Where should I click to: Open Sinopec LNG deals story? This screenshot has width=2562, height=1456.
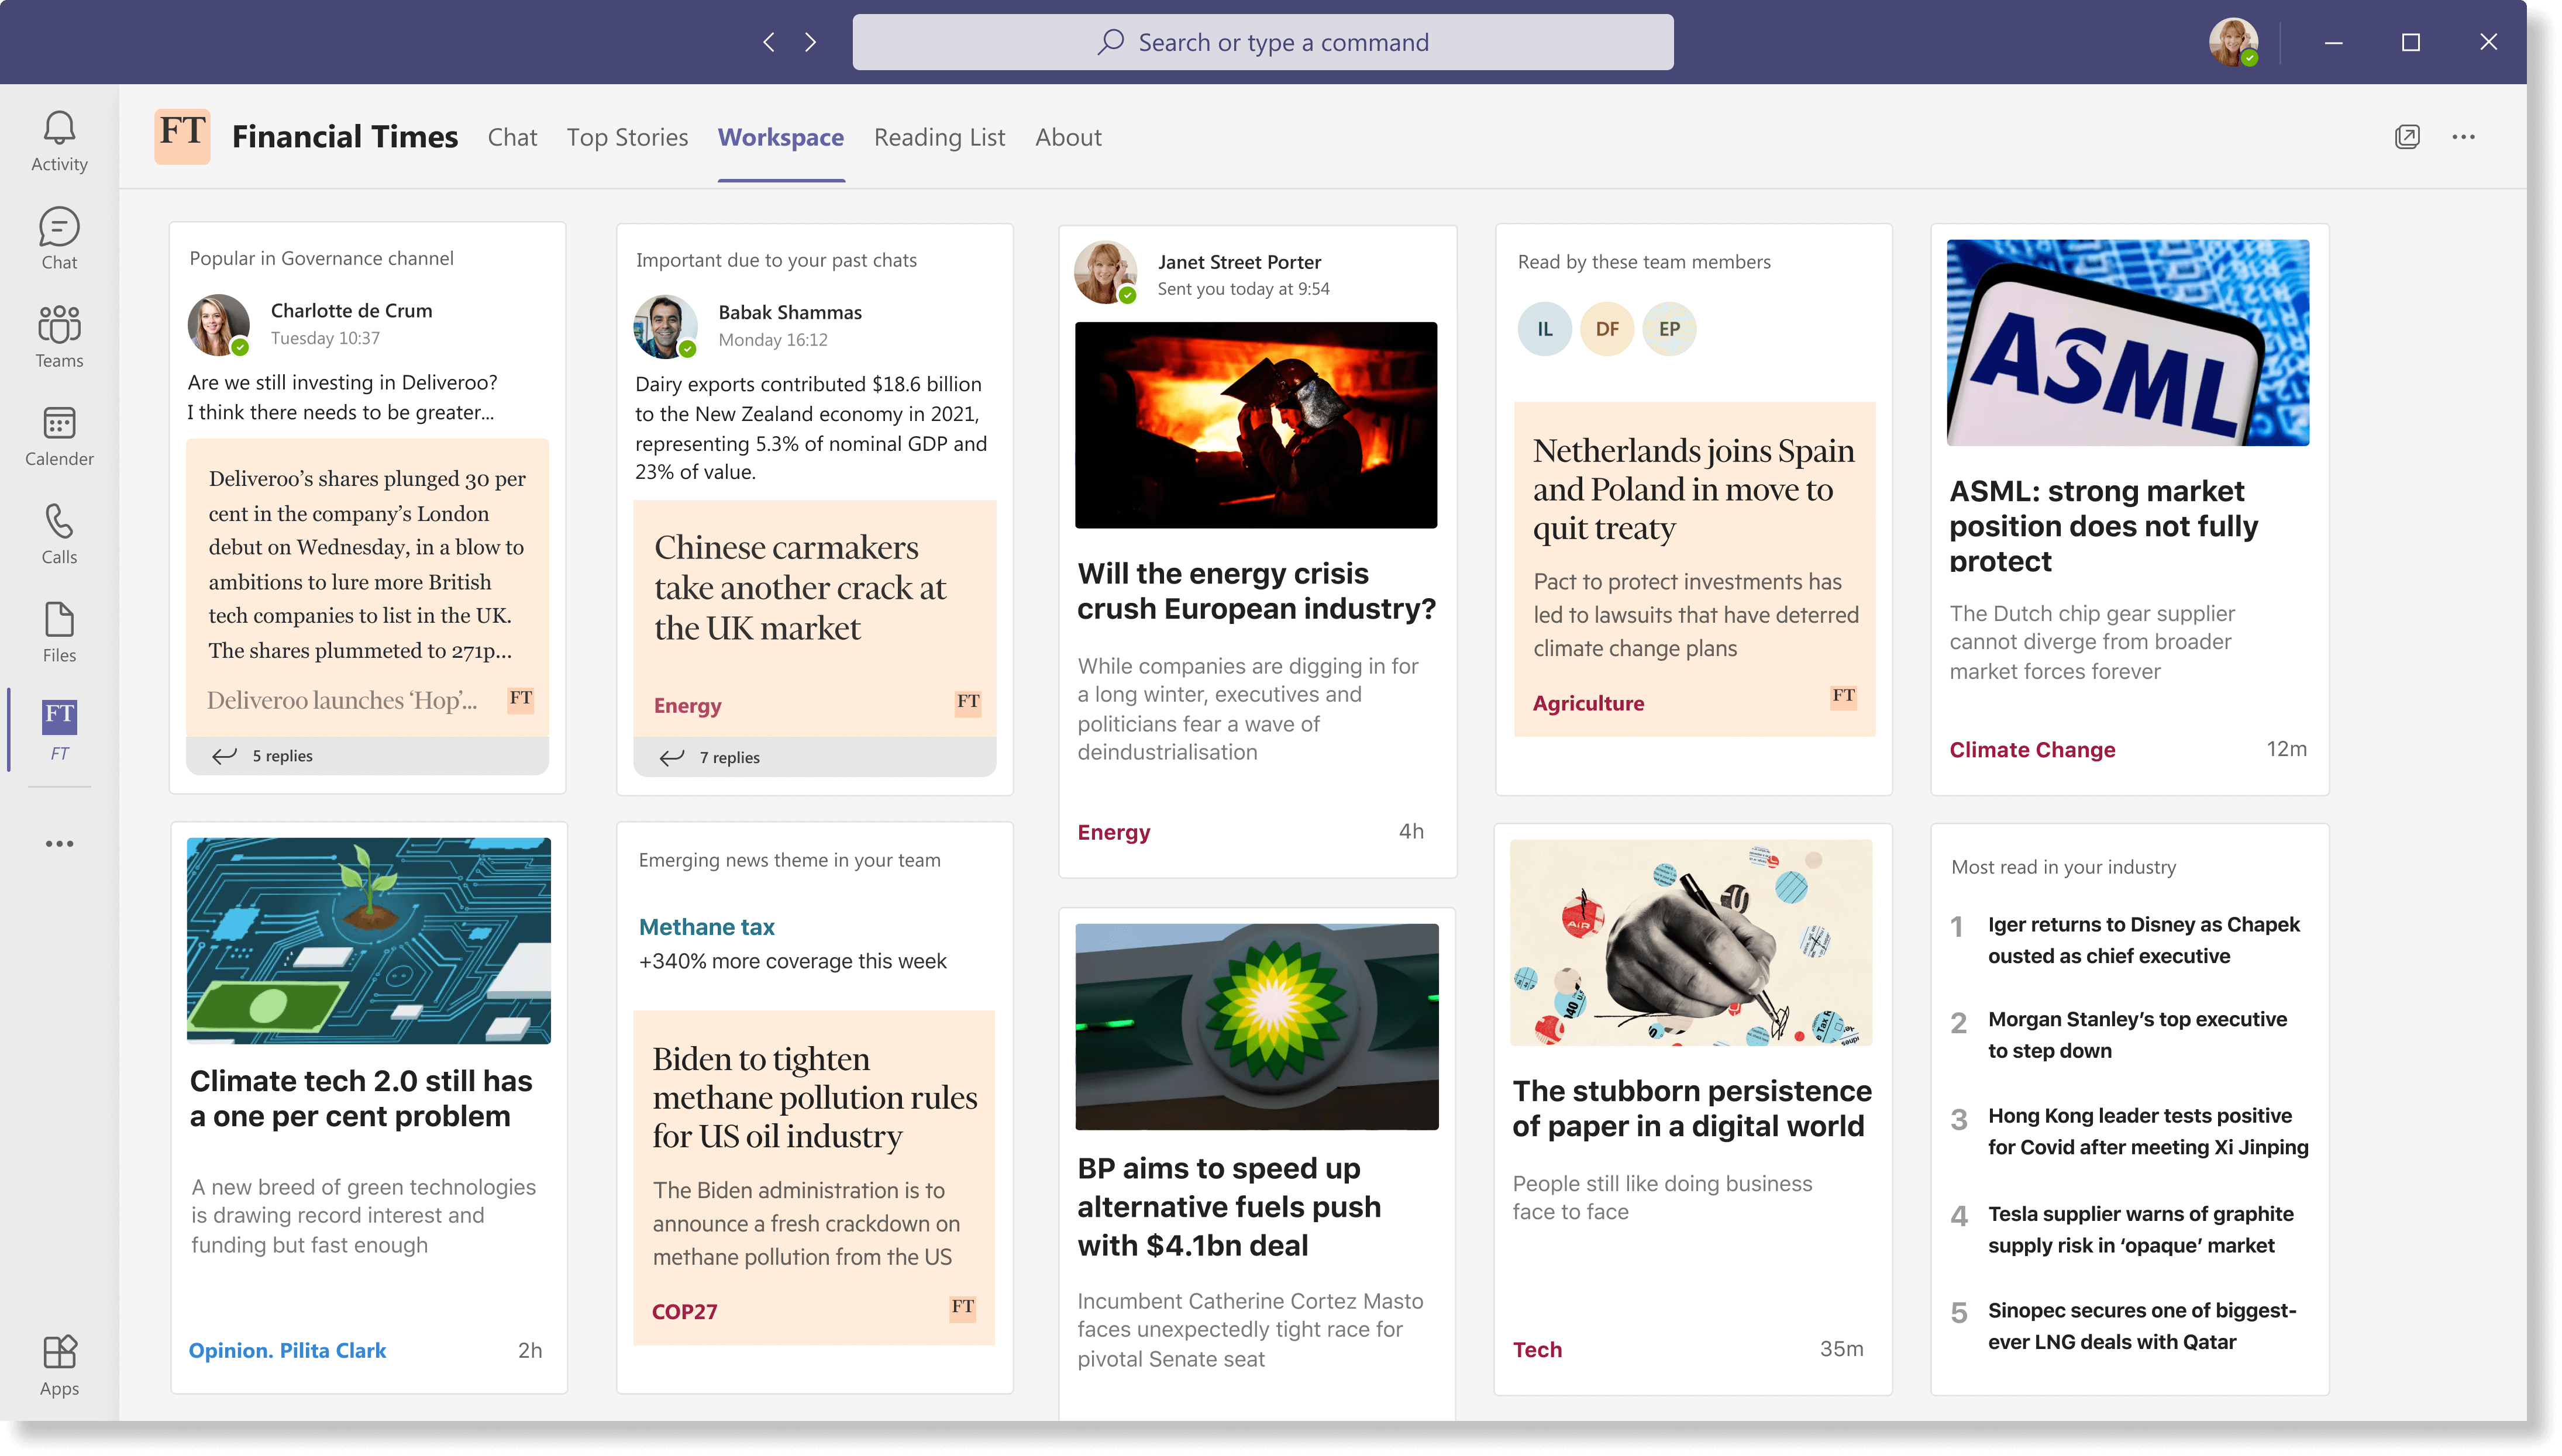pyautogui.click(x=2141, y=1325)
